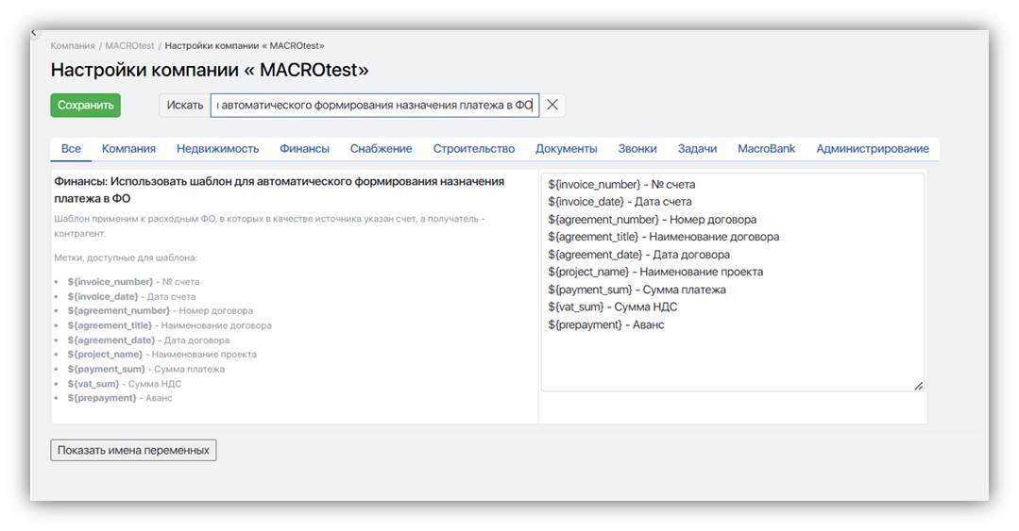Clear the search field with X icon
The height and width of the screenshot is (531, 1019).
coord(552,106)
